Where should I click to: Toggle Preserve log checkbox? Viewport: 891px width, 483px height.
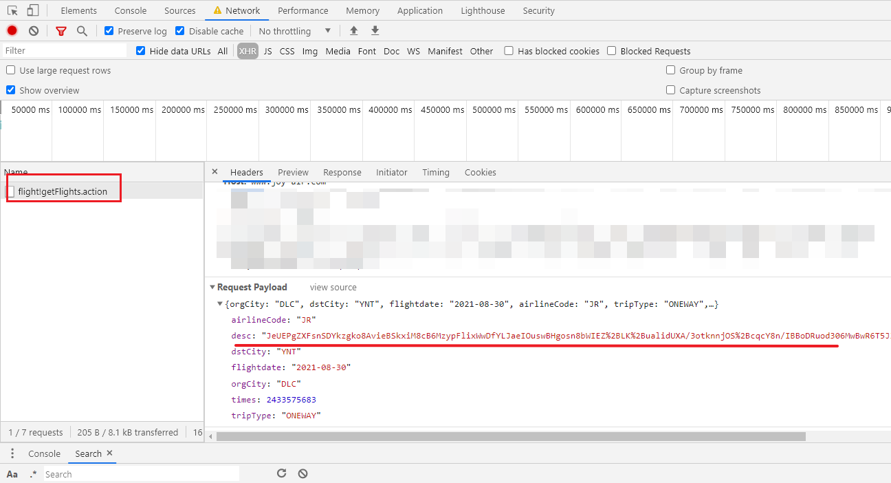[109, 31]
